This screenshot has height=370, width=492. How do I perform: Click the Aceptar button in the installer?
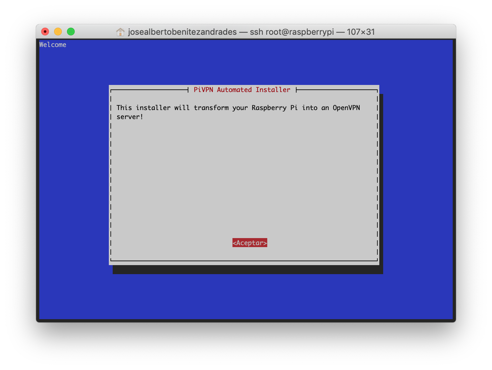coord(250,243)
